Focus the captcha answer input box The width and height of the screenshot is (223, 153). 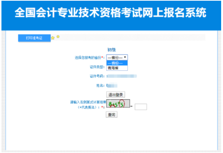141,107
